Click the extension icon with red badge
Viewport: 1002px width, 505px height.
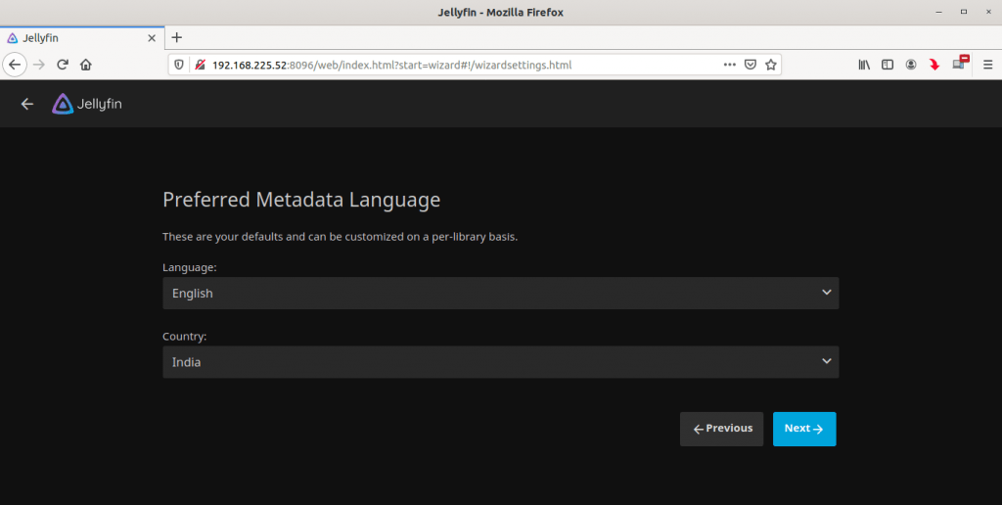click(960, 63)
